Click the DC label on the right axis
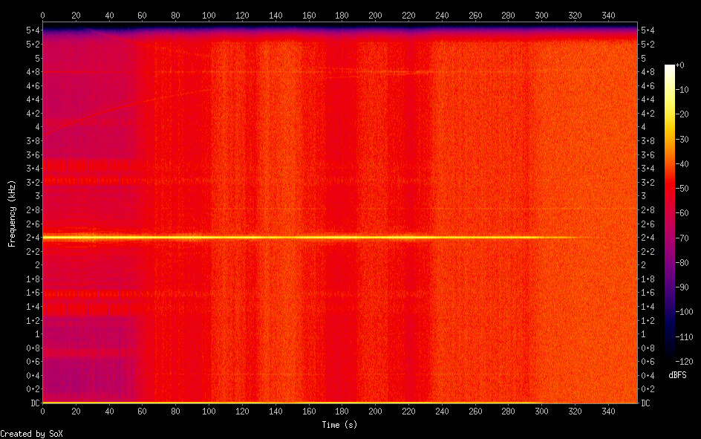 (646, 403)
